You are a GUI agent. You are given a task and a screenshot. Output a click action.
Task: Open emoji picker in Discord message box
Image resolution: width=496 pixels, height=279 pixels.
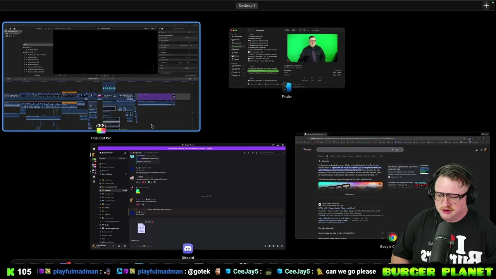[x=277, y=246]
